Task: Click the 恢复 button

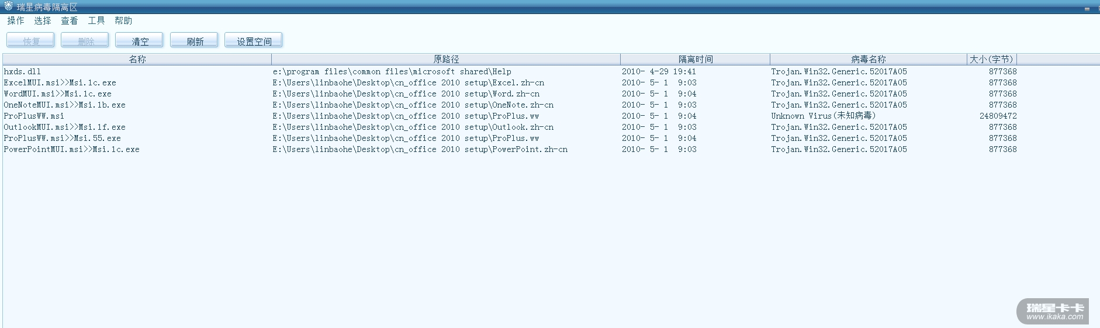Action: coord(31,41)
